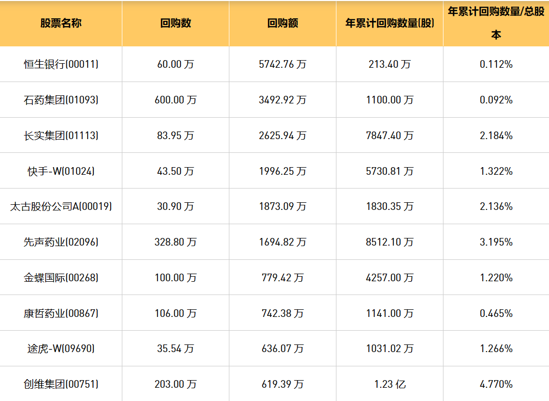Click the 回购数 column header
This screenshot has height=401, width=549.
[x=175, y=23]
